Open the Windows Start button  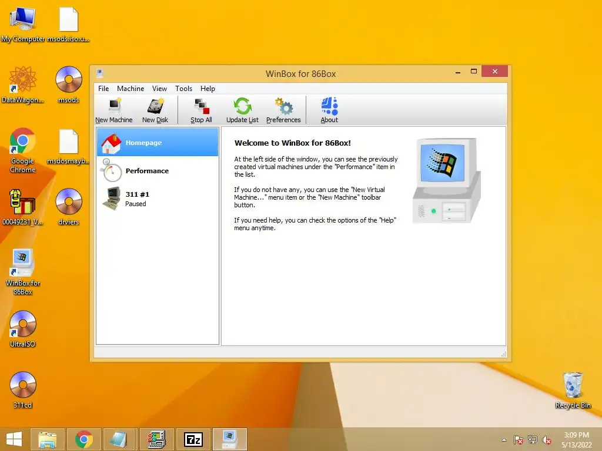[x=14, y=439]
